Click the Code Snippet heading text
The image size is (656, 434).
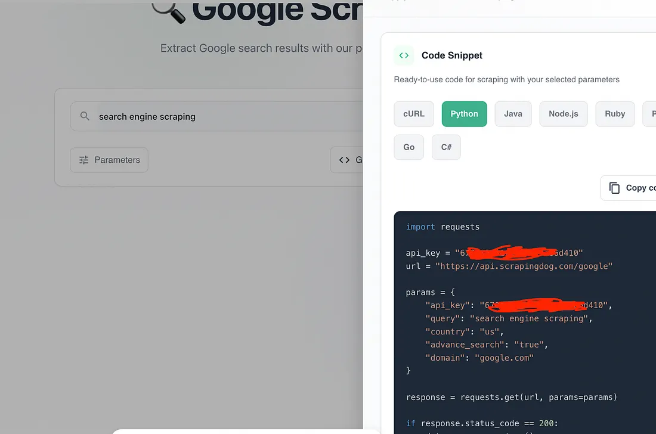451,55
